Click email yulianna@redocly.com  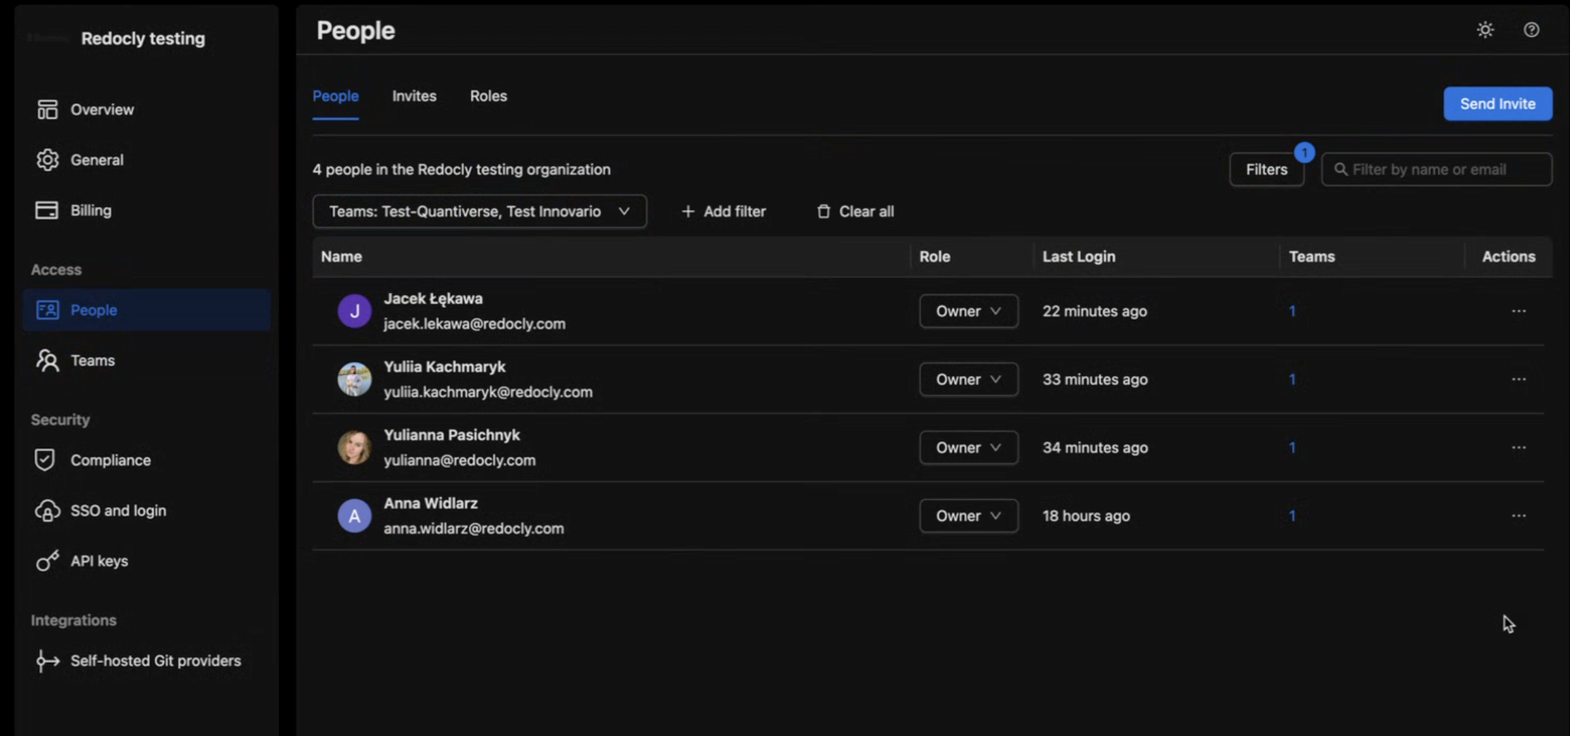pyautogui.click(x=460, y=460)
